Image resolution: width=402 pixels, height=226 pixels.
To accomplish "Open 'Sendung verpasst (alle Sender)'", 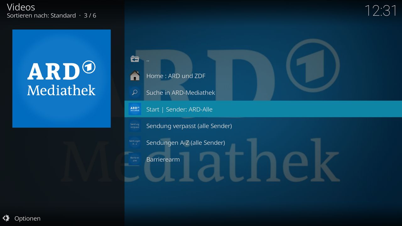I will [x=263, y=126].
